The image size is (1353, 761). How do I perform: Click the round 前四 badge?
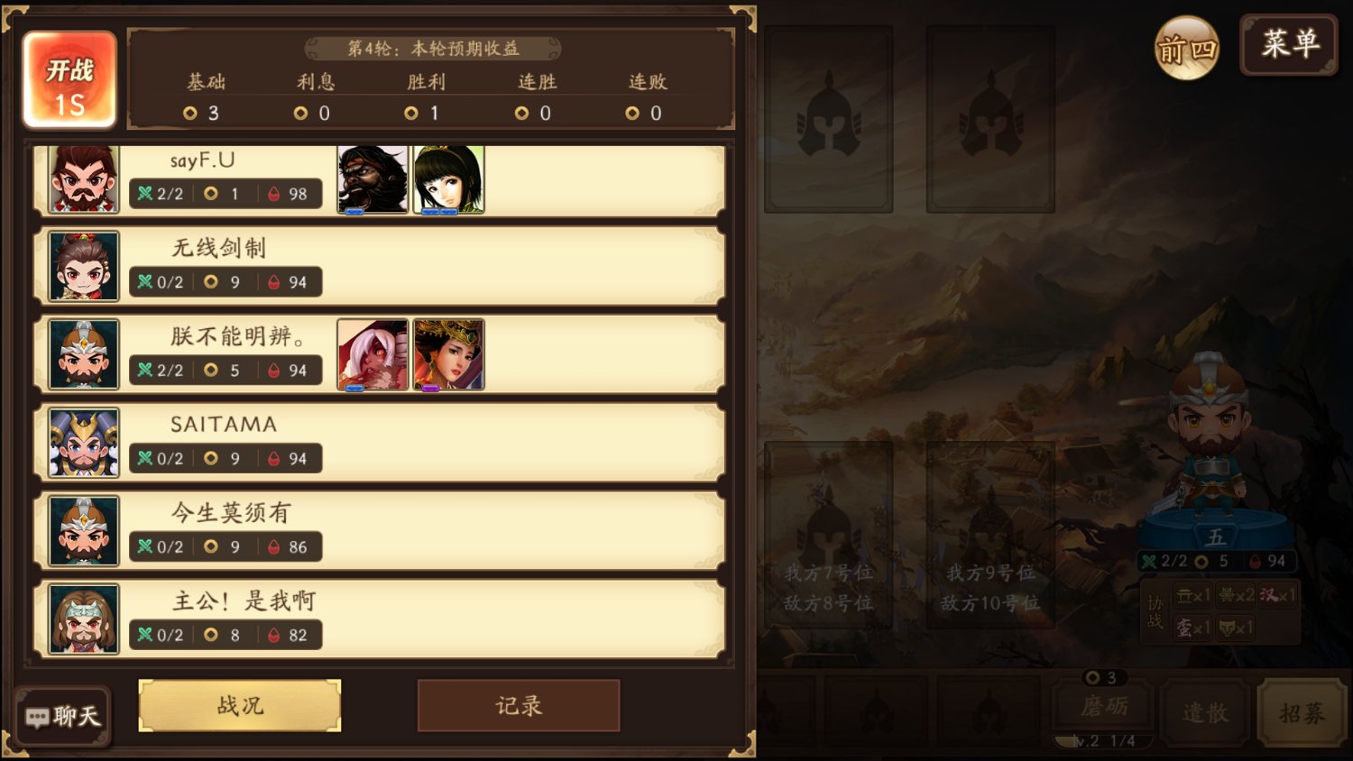coord(1187,48)
